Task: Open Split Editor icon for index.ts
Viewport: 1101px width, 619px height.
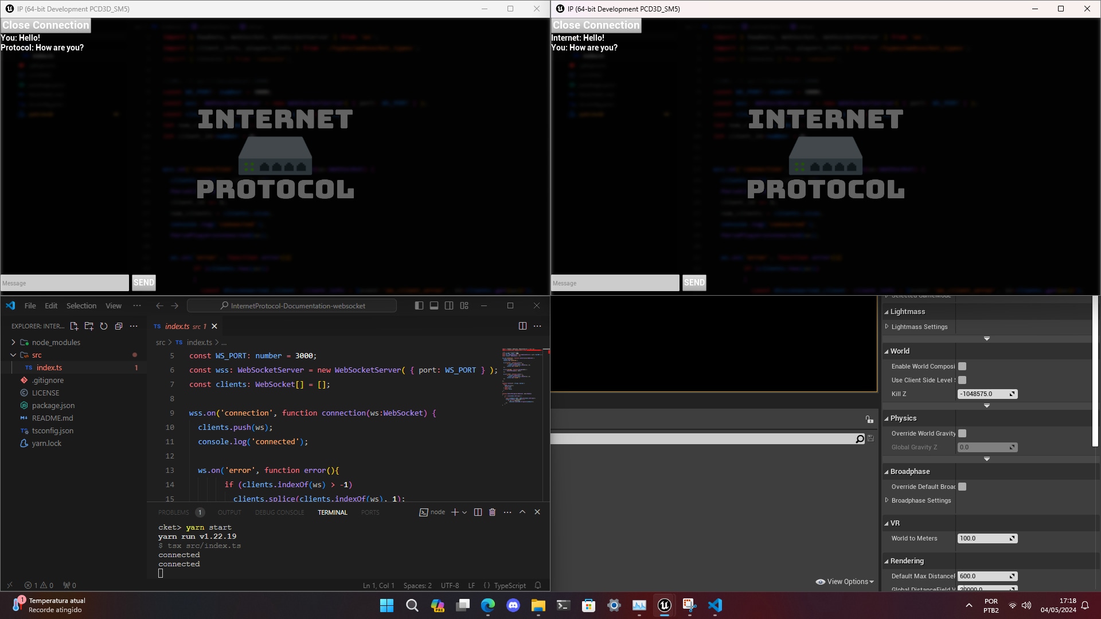Action: [x=522, y=326]
